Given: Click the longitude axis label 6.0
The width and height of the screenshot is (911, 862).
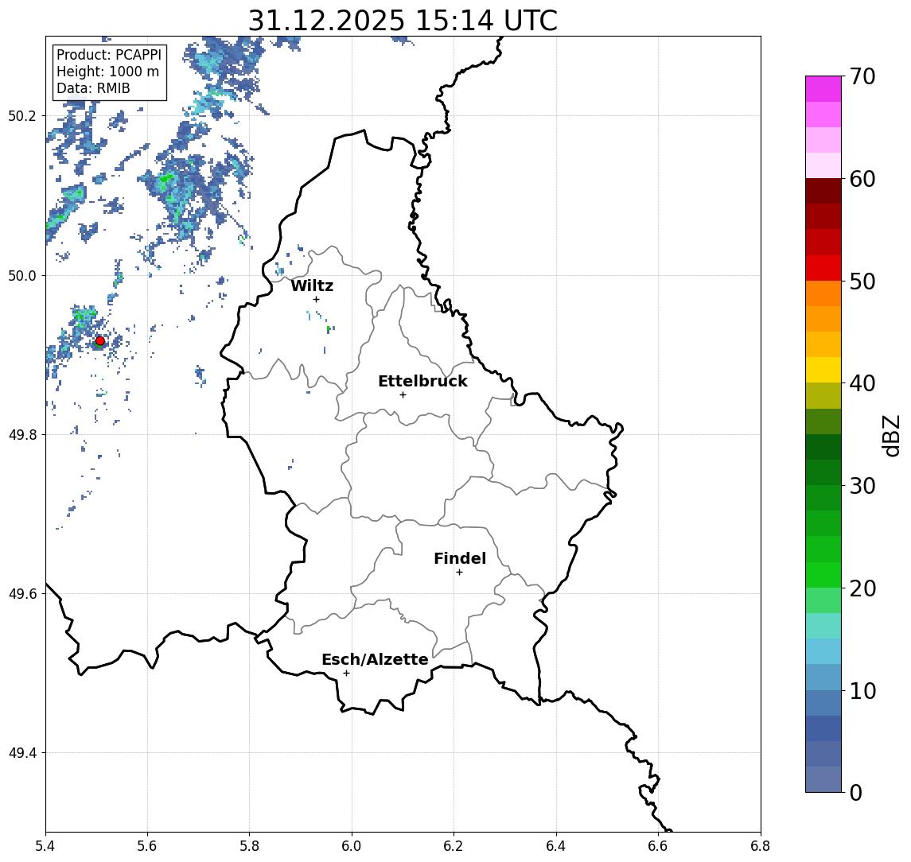Looking at the screenshot, I should [x=352, y=846].
